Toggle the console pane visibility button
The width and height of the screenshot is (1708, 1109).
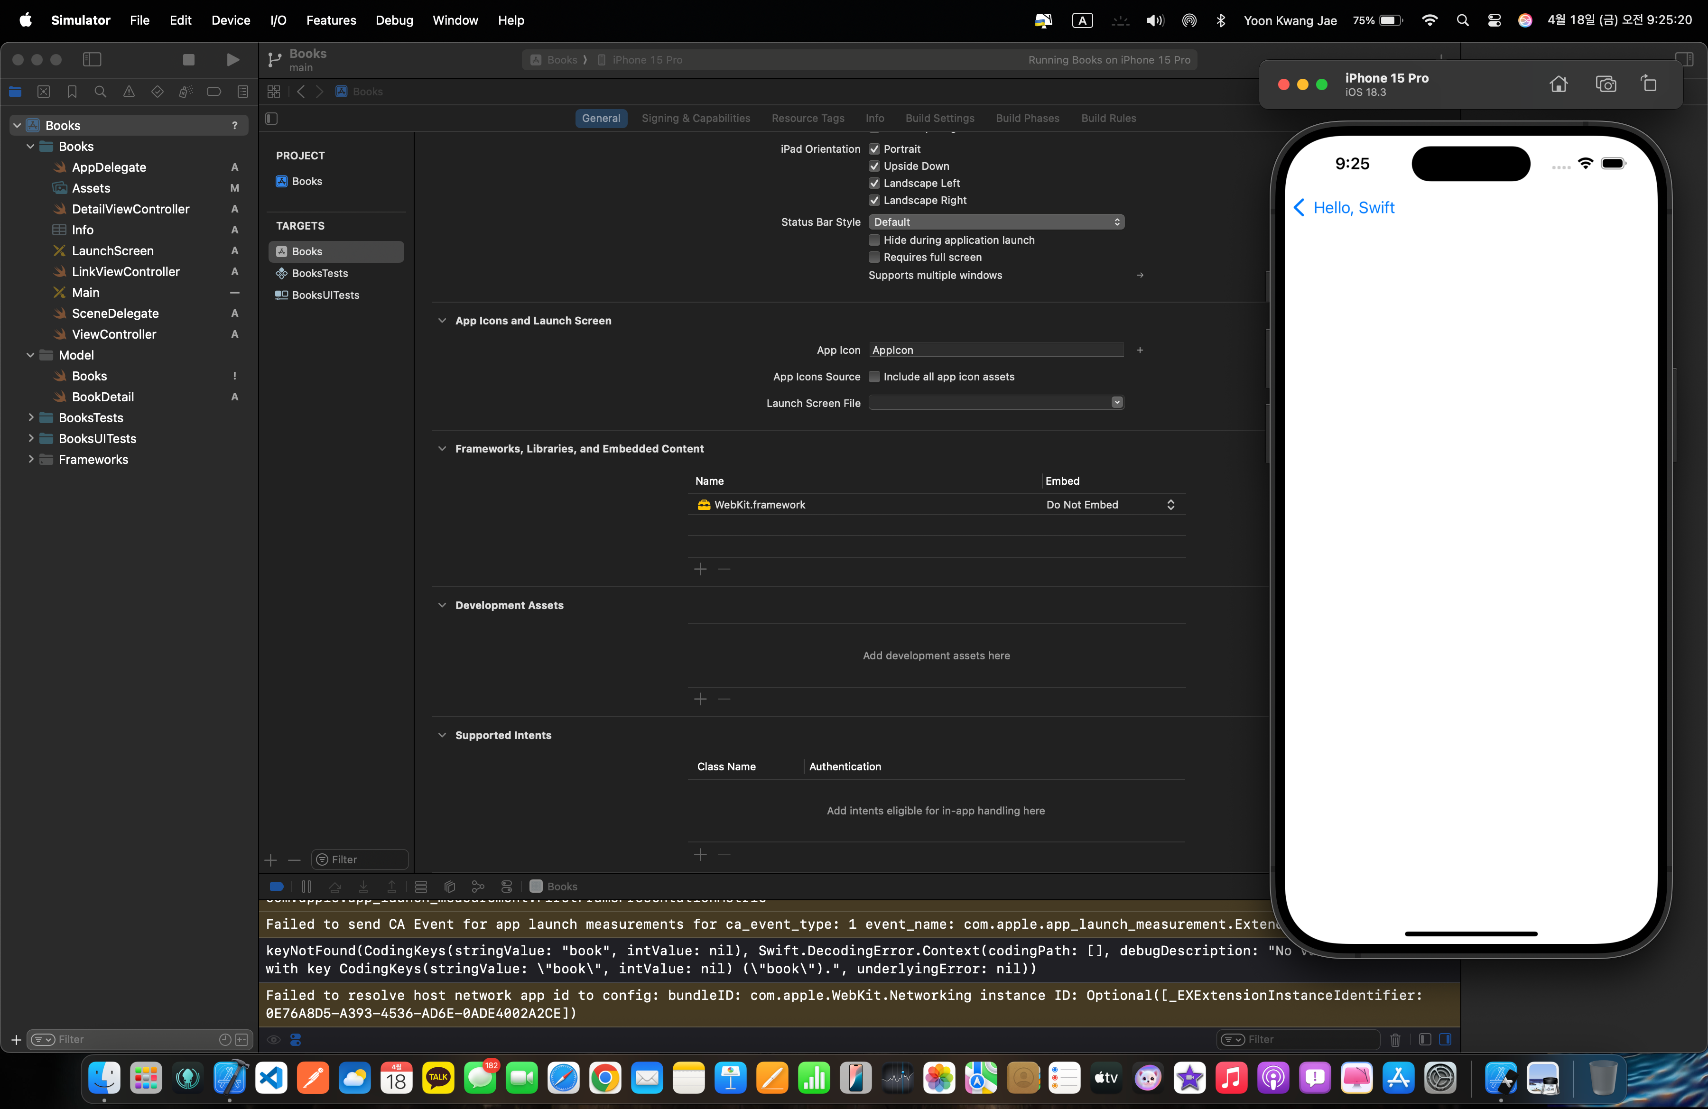[1445, 1039]
